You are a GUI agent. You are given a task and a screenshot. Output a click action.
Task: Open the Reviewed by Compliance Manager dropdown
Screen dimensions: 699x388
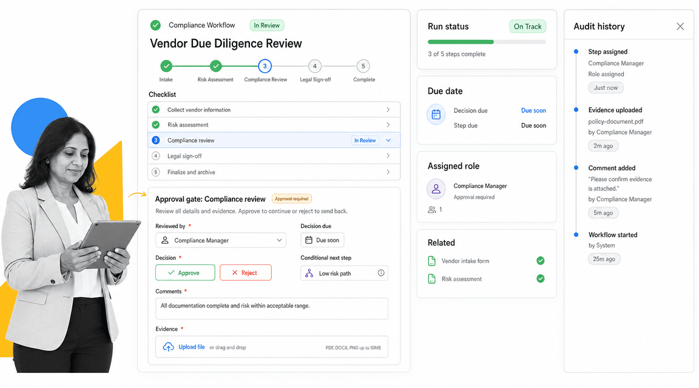[x=221, y=240]
